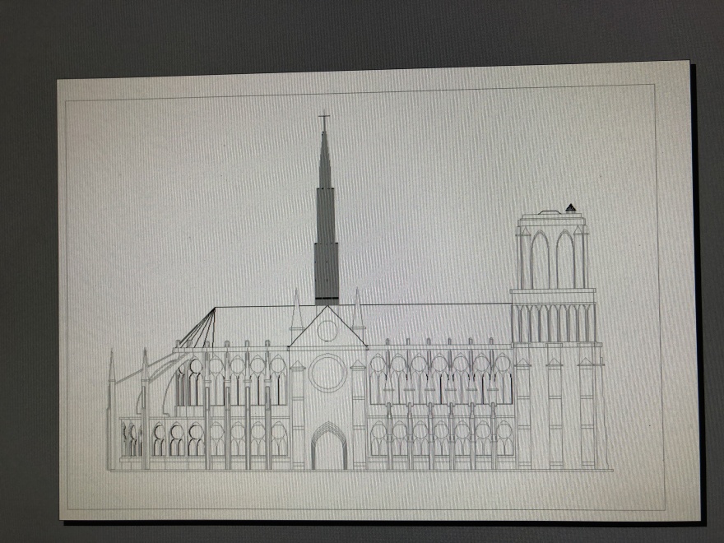
Task: Click the small circle in the transept gable
Action: pos(327,331)
